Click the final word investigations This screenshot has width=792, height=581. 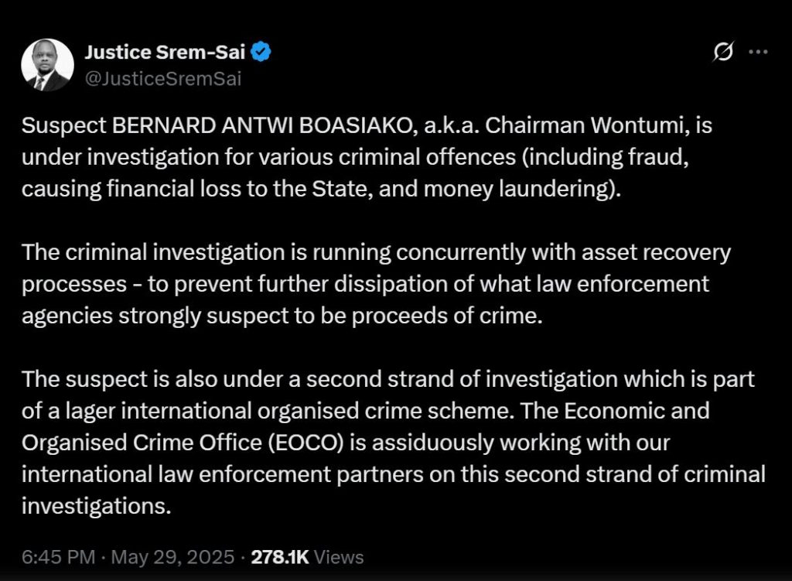[x=95, y=505]
